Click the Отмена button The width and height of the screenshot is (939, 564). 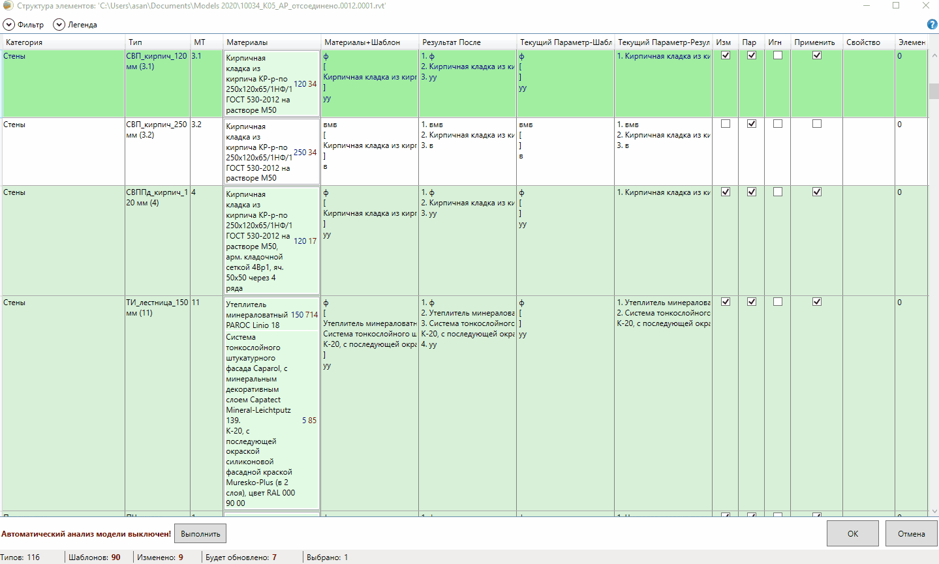pos(912,533)
